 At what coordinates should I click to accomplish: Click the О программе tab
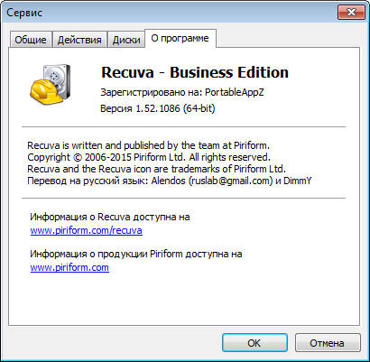180,38
